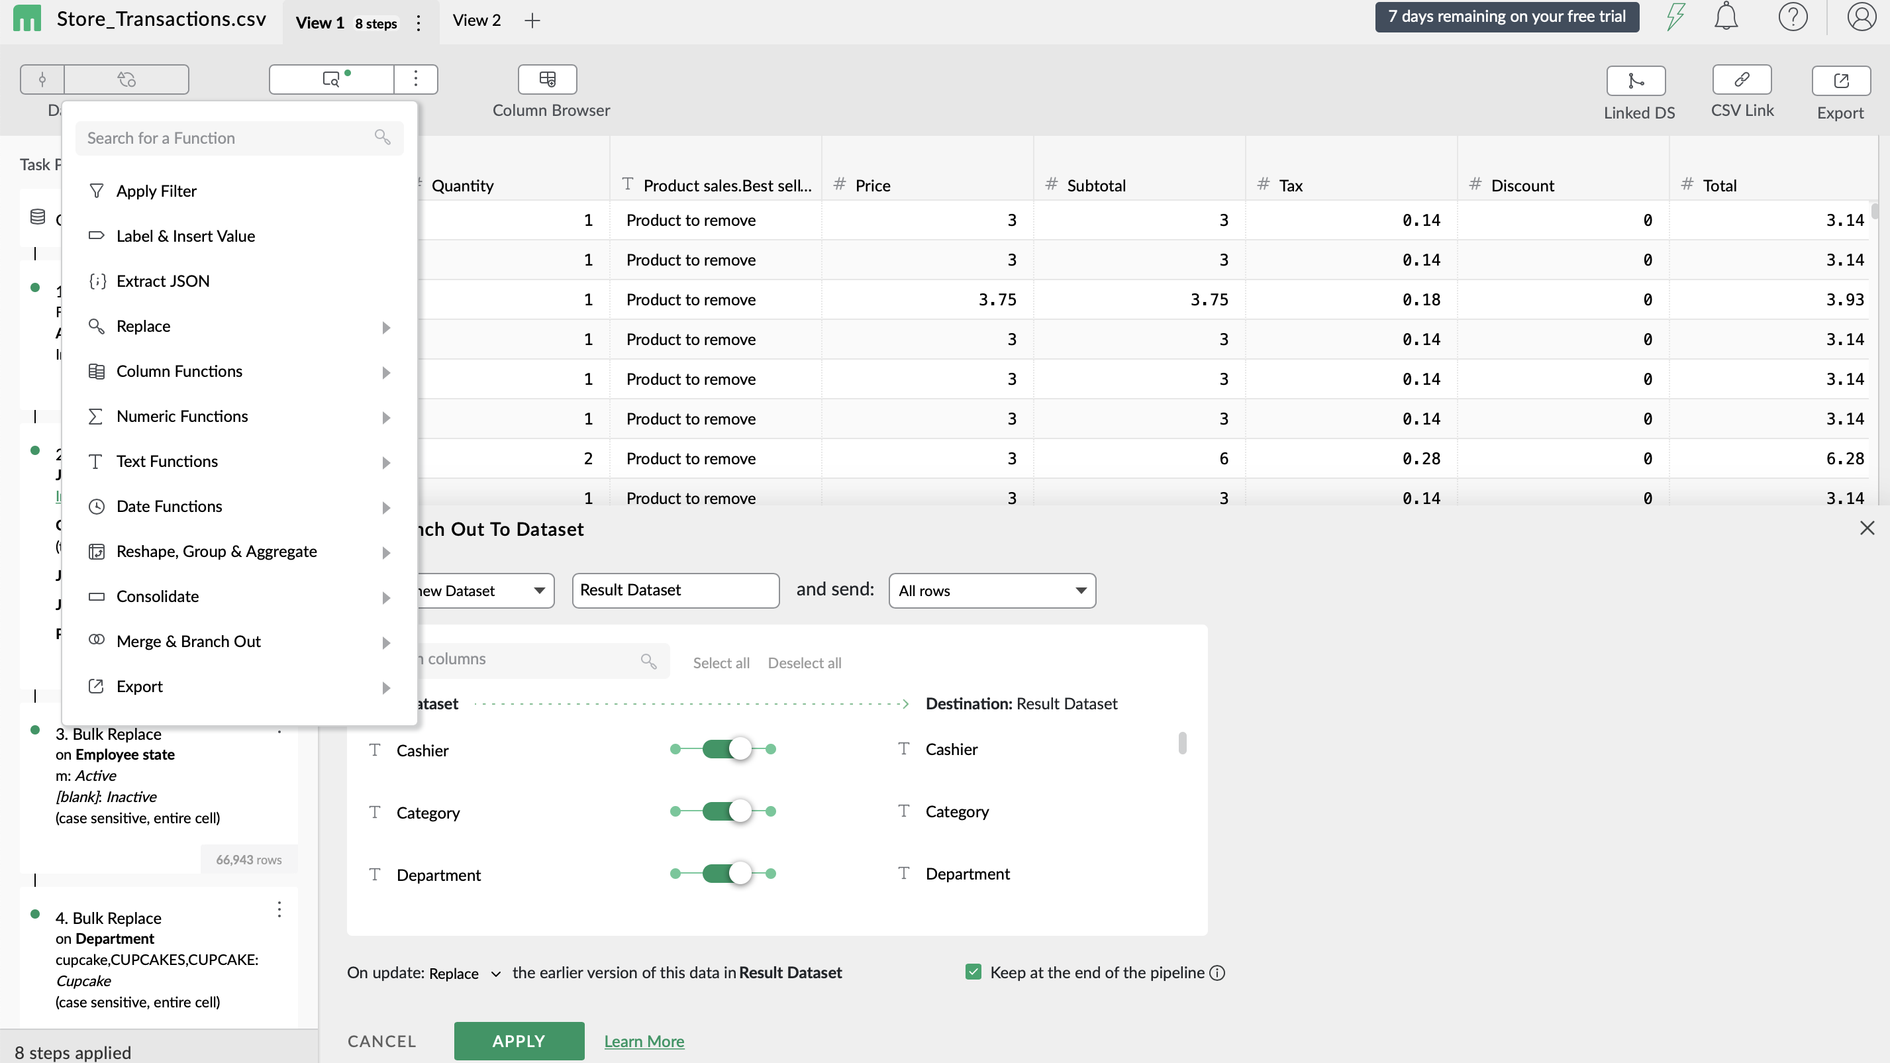Image resolution: width=1890 pixels, height=1063 pixels.
Task: Select Apply Filter from the function menu
Action: [156, 190]
